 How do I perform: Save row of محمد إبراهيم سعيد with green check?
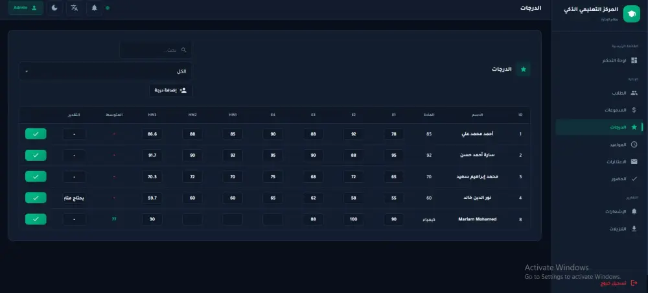pos(36,176)
